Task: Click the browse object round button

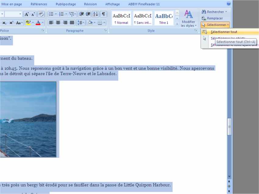Action: click(229, 186)
